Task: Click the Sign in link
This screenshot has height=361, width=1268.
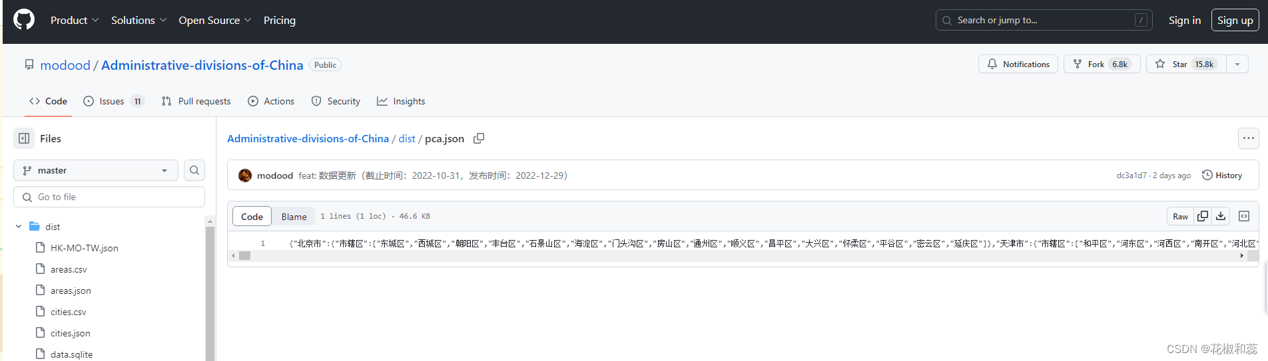Action: click(x=1185, y=20)
